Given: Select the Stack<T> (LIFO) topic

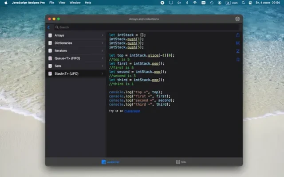Looking at the screenshot, I should [76, 73].
